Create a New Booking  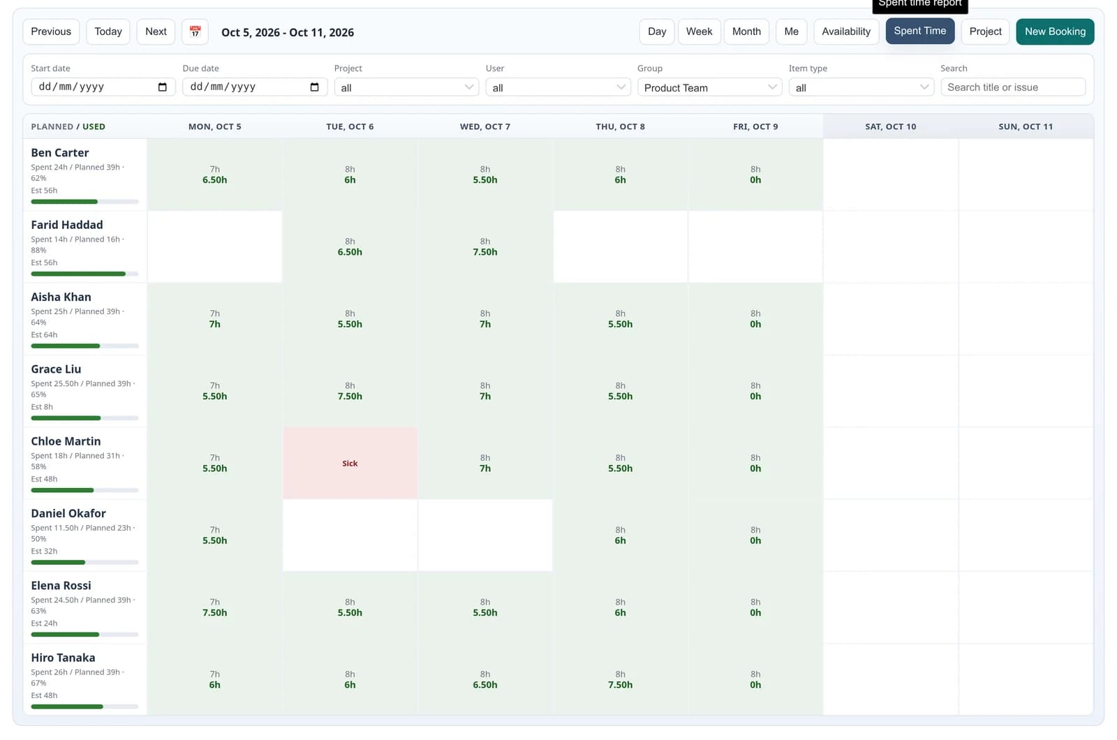(x=1055, y=31)
